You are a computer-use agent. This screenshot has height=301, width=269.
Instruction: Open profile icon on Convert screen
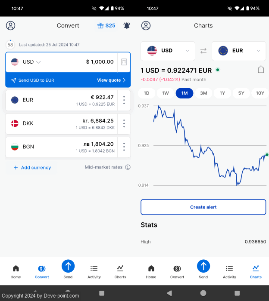(11, 25)
